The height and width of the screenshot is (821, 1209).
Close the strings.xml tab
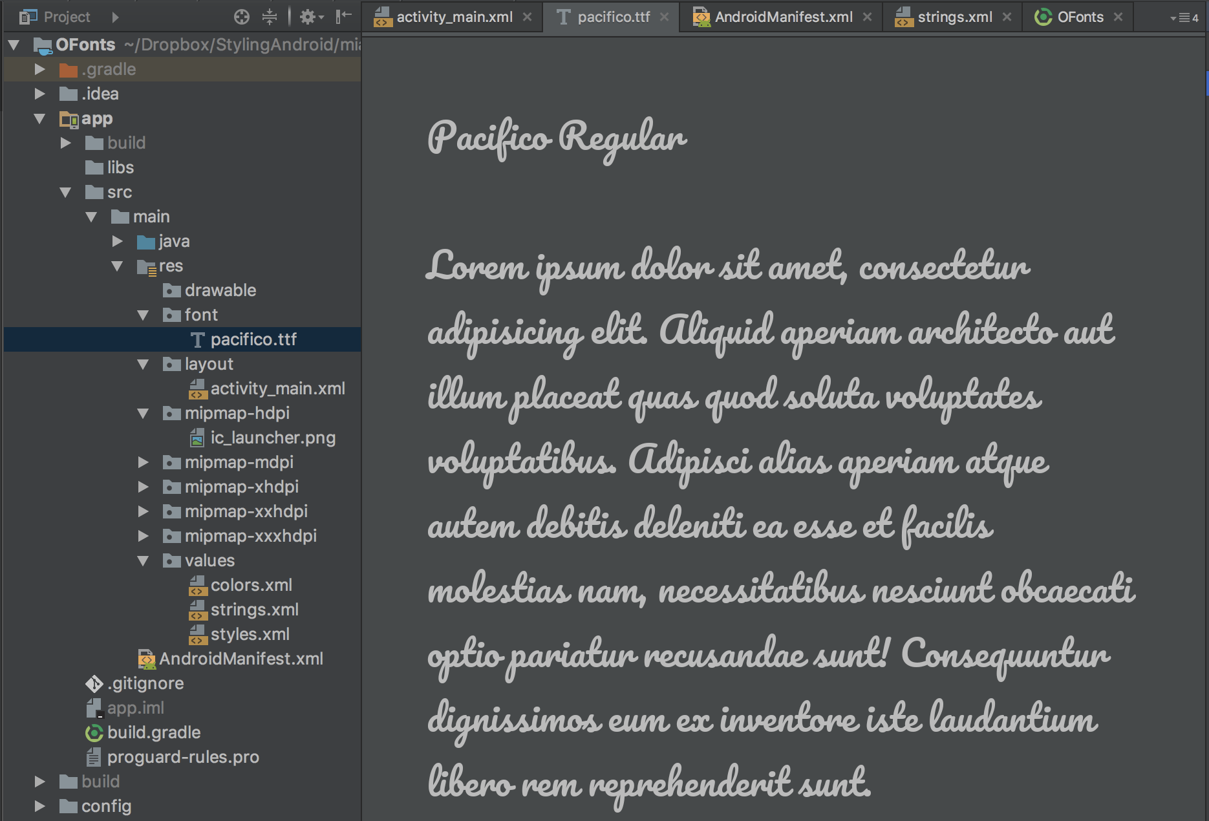(x=1007, y=17)
